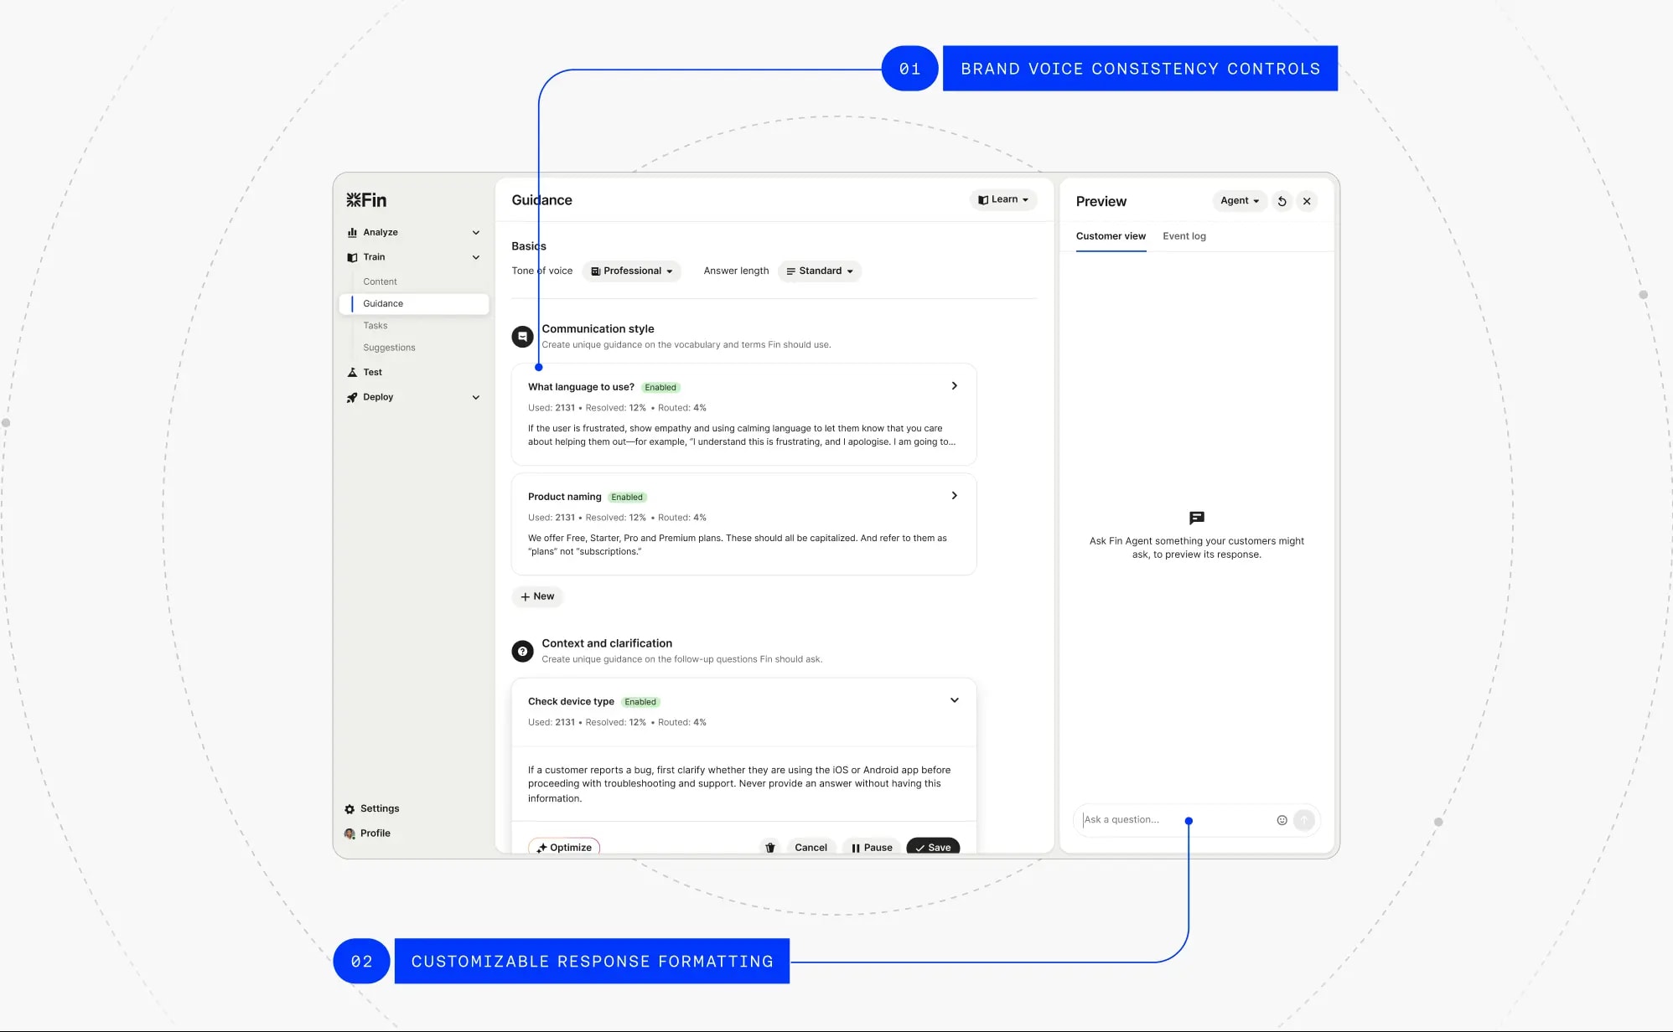Viewport: 1673px width, 1032px height.
Task: Click the Enabled badge on 'What language to use?'
Action: point(660,388)
